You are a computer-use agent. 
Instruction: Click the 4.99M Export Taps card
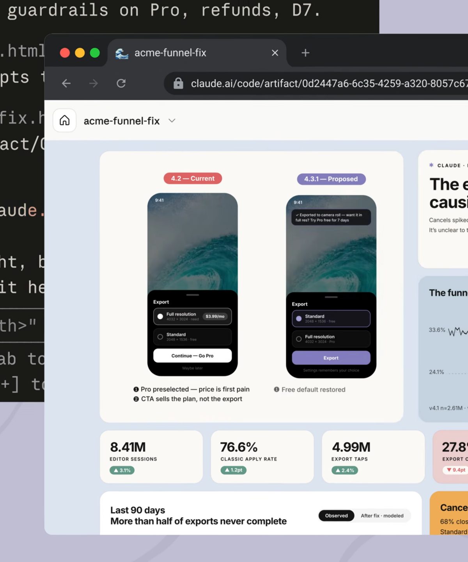click(x=373, y=457)
